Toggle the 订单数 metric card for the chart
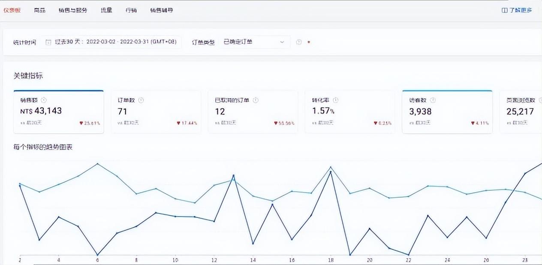The height and width of the screenshot is (265, 542). (156, 111)
